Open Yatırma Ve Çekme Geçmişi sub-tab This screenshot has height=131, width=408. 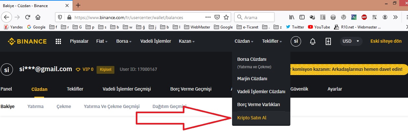(x=111, y=106)
